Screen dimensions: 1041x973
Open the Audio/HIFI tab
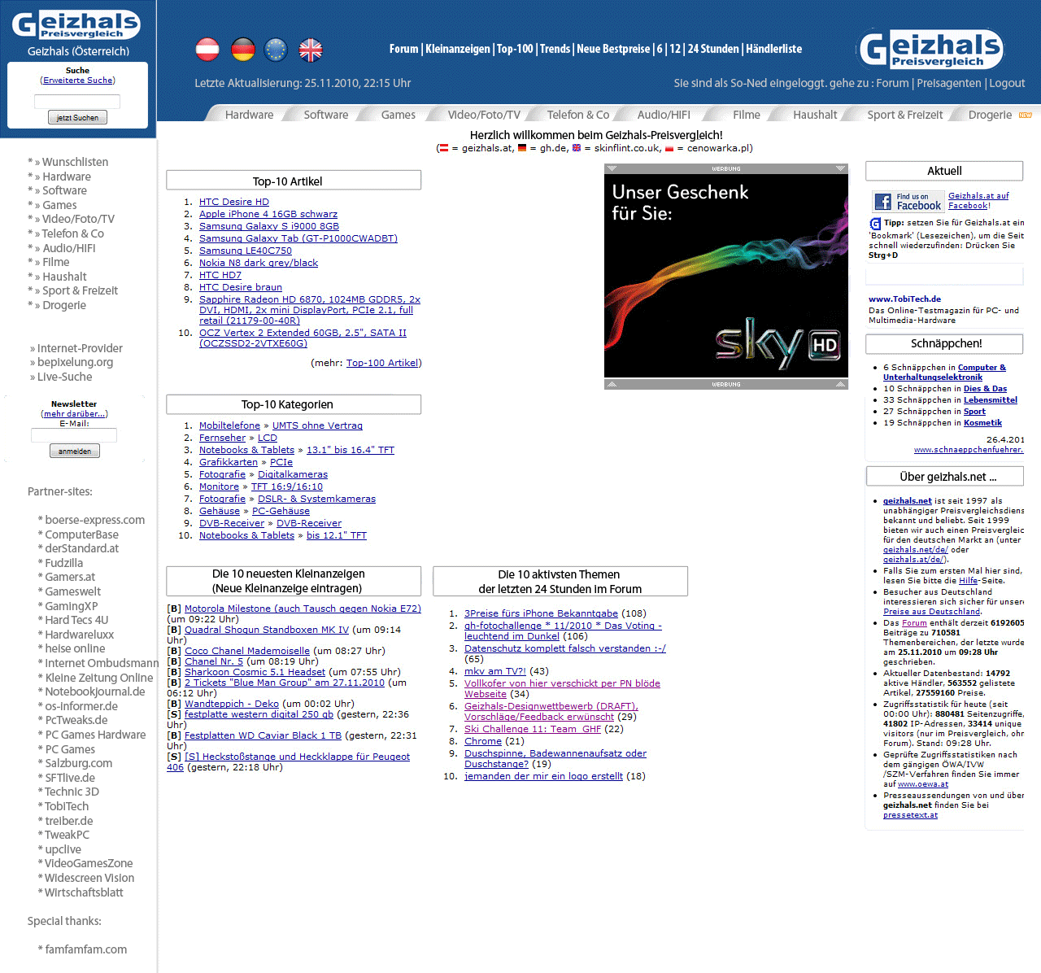(x=664, y=115)
